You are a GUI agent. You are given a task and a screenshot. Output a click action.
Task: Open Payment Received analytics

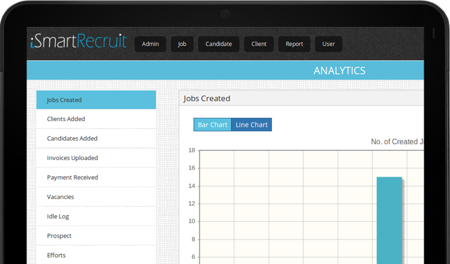point(96,177)
